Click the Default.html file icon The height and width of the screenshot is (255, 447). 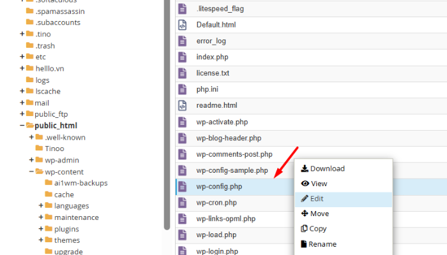point(183,25)
